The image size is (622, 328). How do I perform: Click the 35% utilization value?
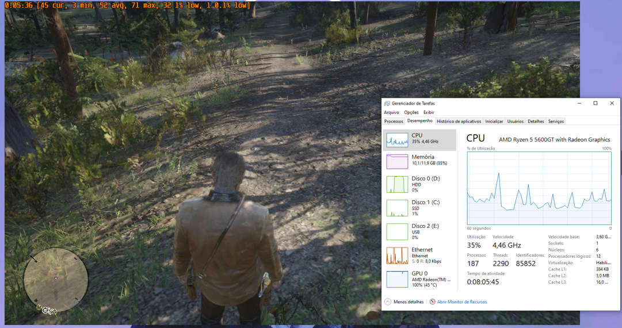pyautogui.click(x=474, y=245)
